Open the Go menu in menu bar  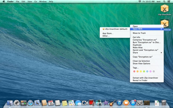pos(36,2)
